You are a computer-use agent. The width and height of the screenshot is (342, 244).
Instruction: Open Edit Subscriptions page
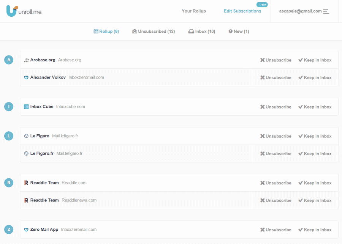(242, 11)
